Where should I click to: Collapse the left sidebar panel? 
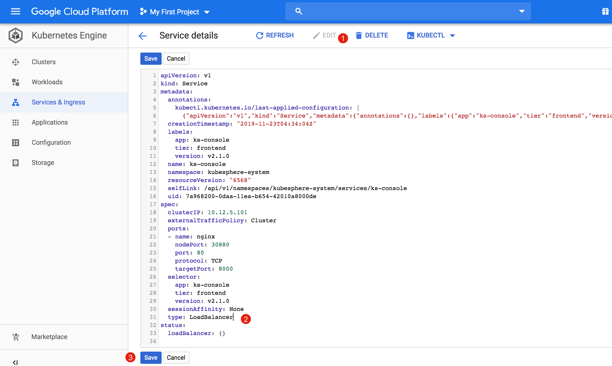(x=15, y=362)
